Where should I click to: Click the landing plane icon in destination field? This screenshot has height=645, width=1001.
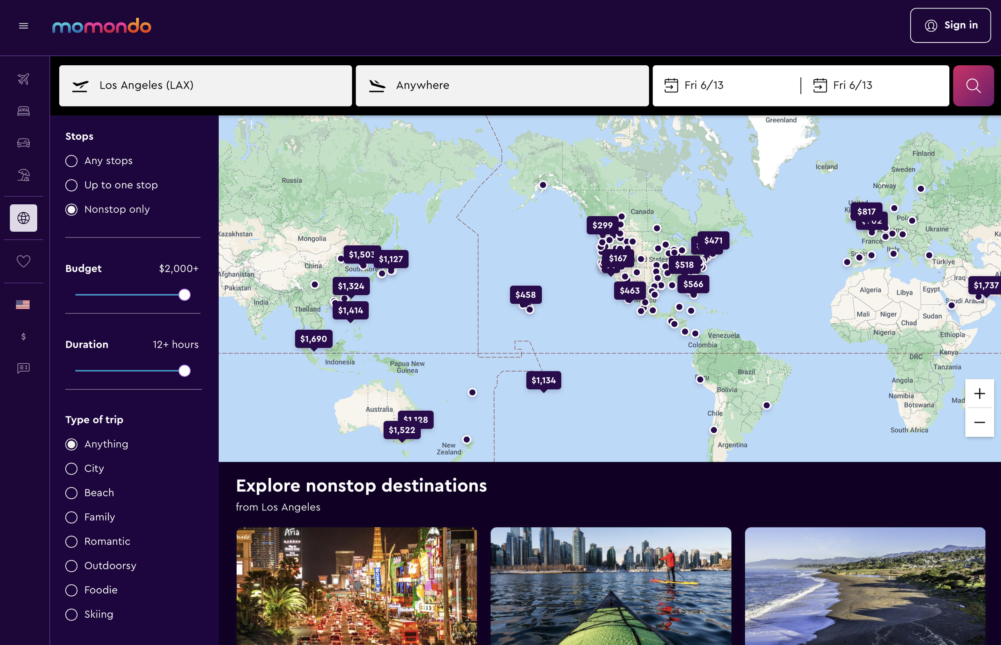pyautogui.click(x=377, y=86)
